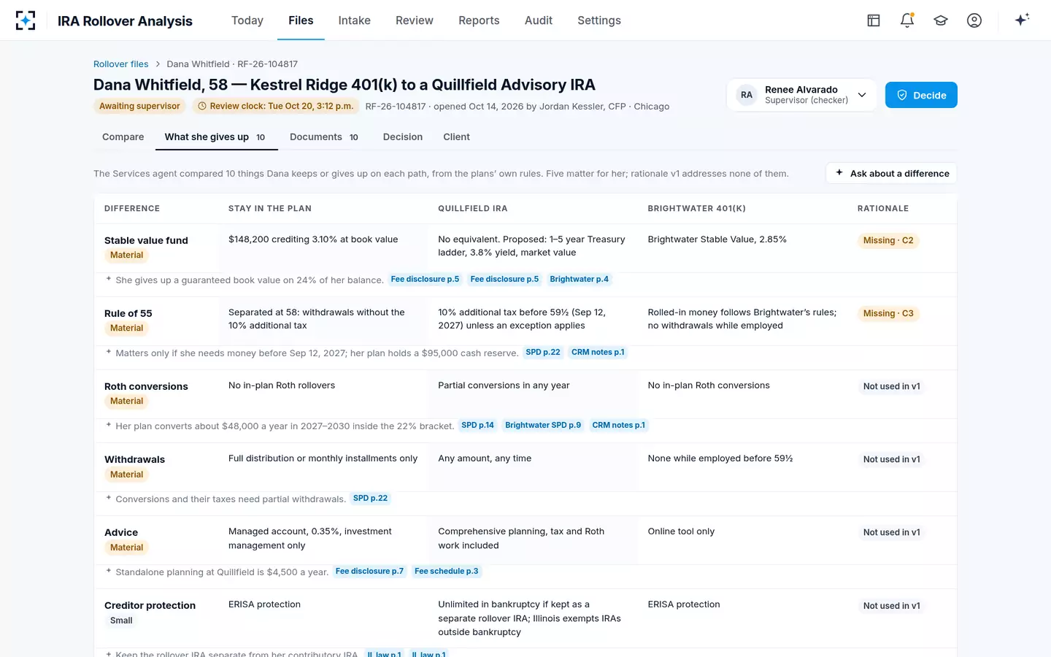Click the IRA Rollover Analysis logo icon
This screenshot has height=657, width=1051.
pyautogui.click(x=26, y=20)
